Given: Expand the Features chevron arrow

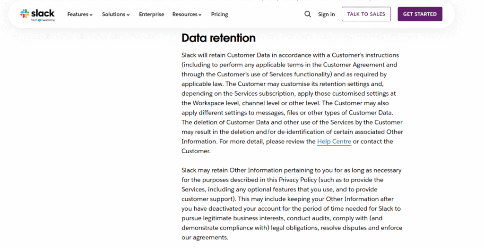Looking at the screenshot, I should [x=91, y=15].
